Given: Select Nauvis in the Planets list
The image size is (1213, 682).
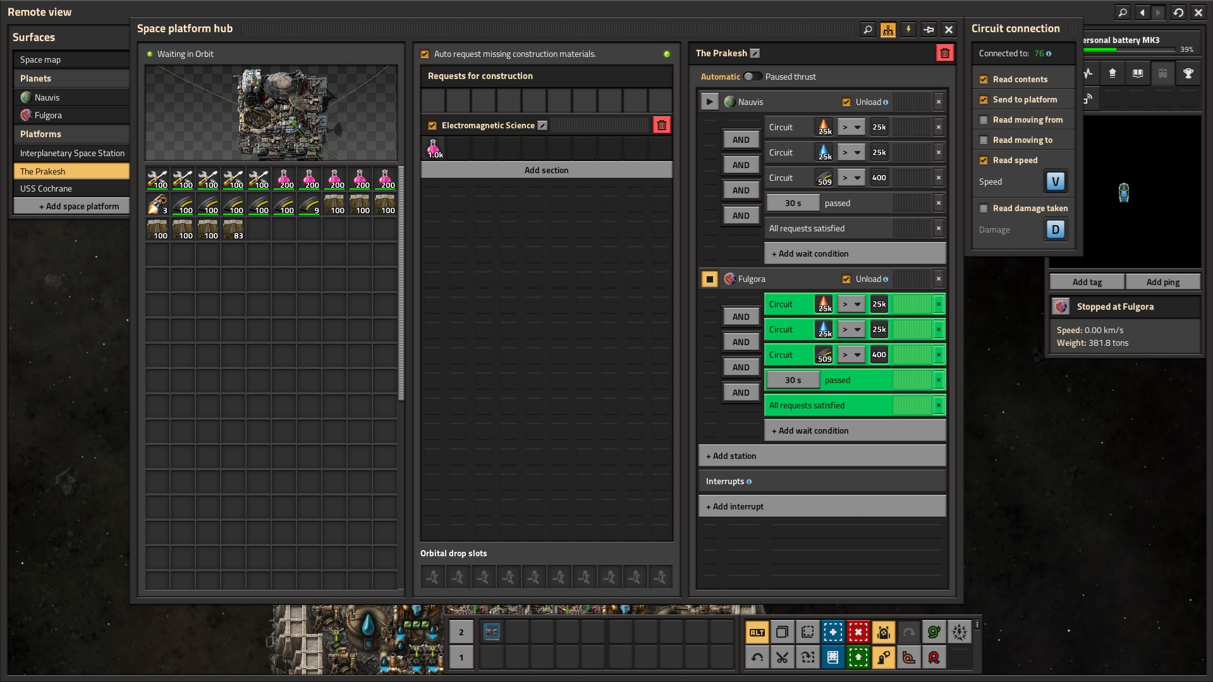Looking at the screenshot, I should (71, 97).
